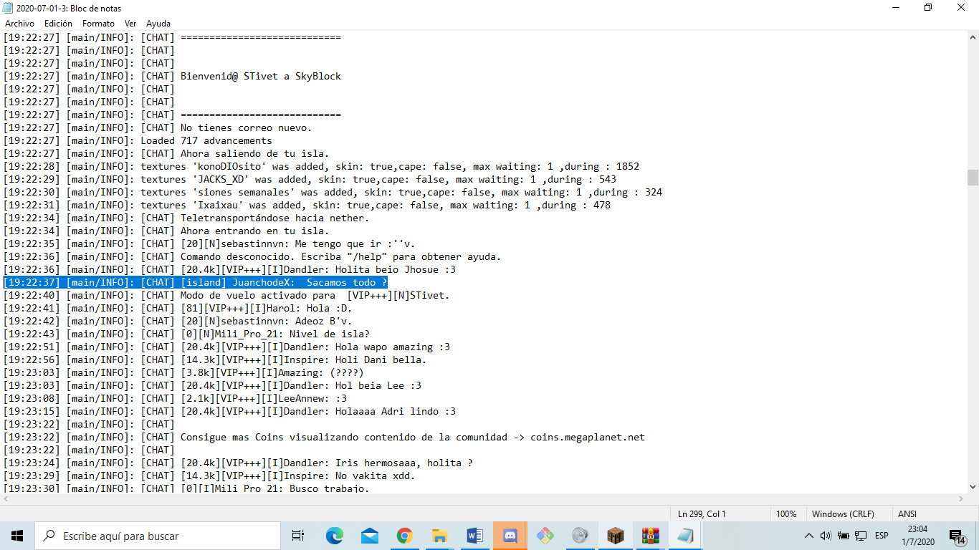Screen dimensions: 979x550
Task: Click 'Ln 299, Col 1' in status bar
Action: (x=702, y=513)
